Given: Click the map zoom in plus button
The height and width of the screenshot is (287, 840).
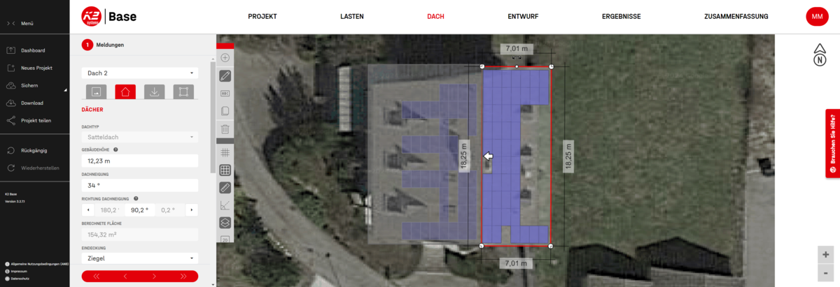Looking at the screenshot, I should (826, 255).
